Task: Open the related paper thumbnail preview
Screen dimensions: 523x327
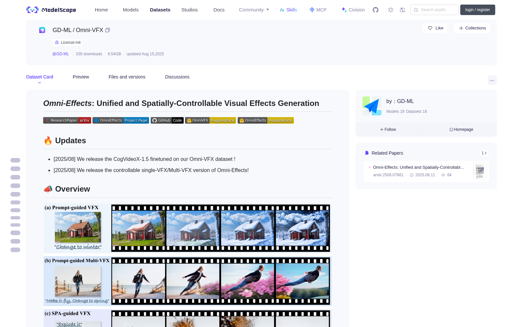Action: [x=480, y=171]
